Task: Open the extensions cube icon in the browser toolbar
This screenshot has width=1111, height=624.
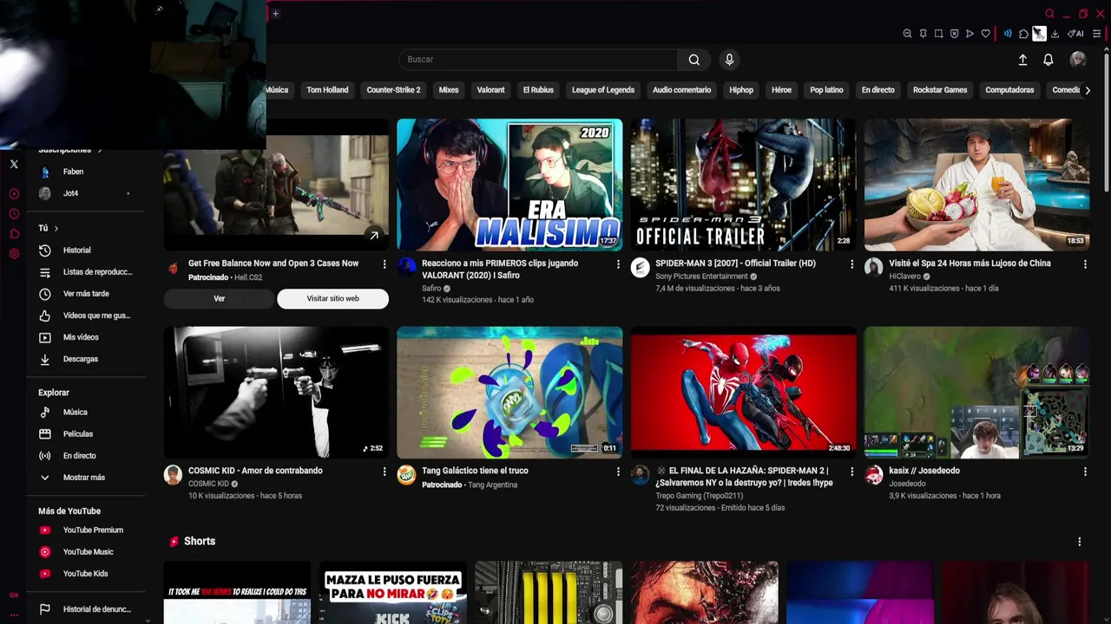Action: (x=1023, y=34)
